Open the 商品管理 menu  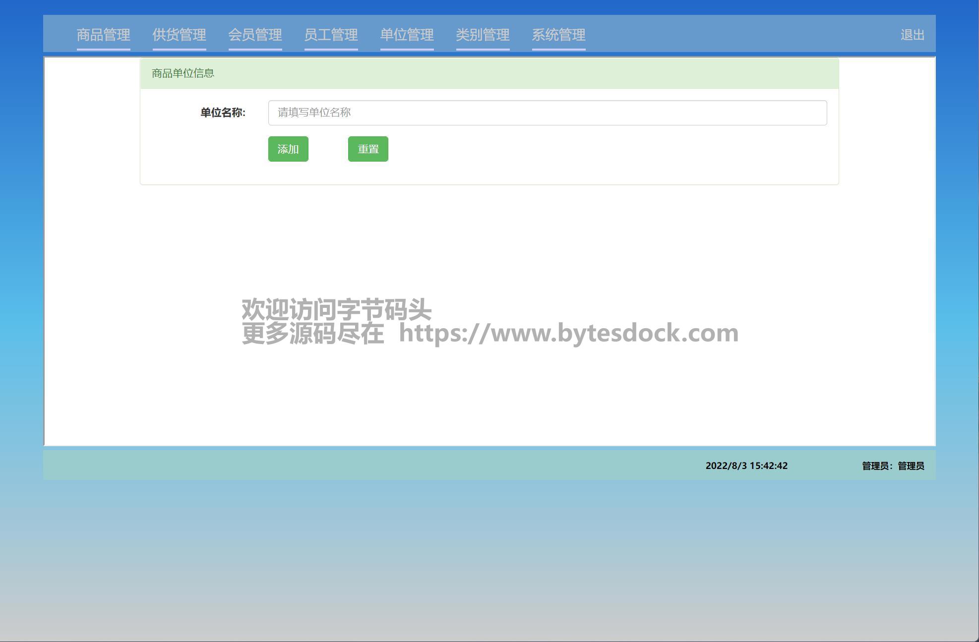(x=103, y=35)
